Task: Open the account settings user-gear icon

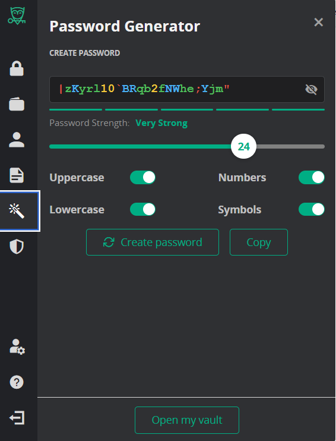Action: 17,346
